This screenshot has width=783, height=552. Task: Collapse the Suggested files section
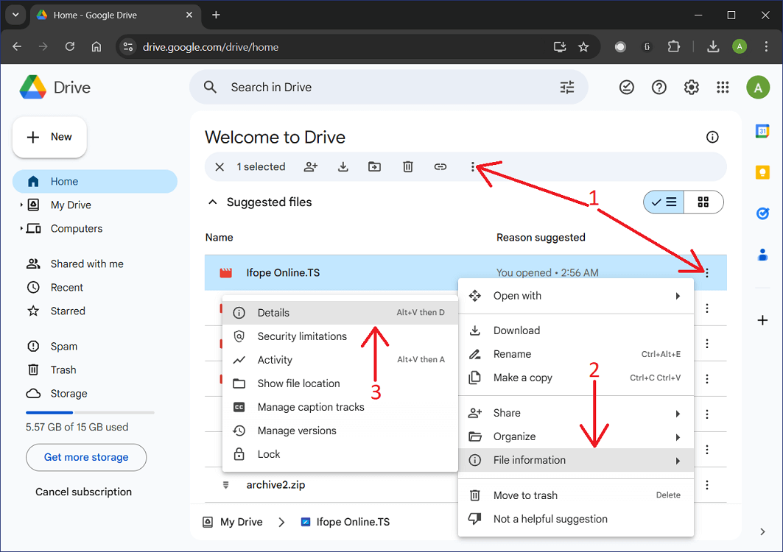pos(212,202)
